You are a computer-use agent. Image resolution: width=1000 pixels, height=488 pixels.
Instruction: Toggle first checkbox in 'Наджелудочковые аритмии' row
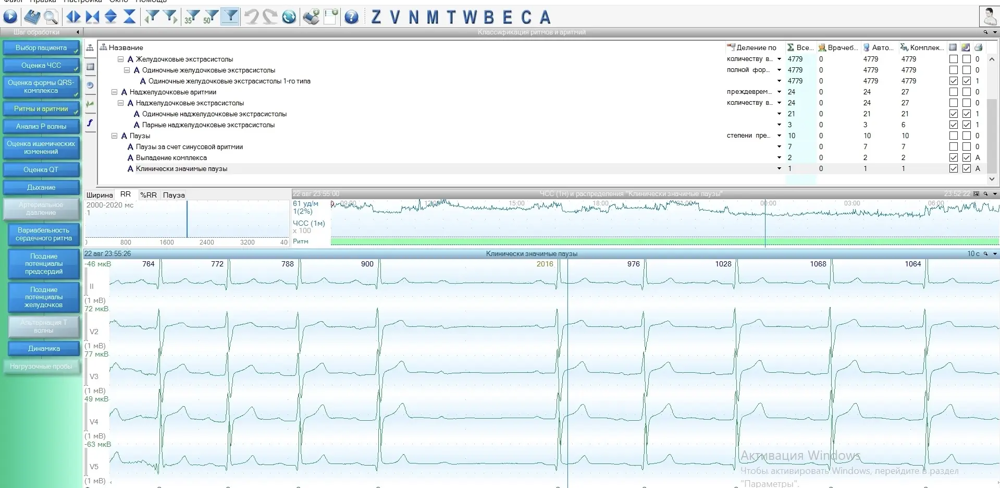[x=953, y=92]
